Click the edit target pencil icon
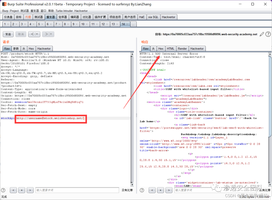This screenshot has width=272, height=200. click(262, 34)
